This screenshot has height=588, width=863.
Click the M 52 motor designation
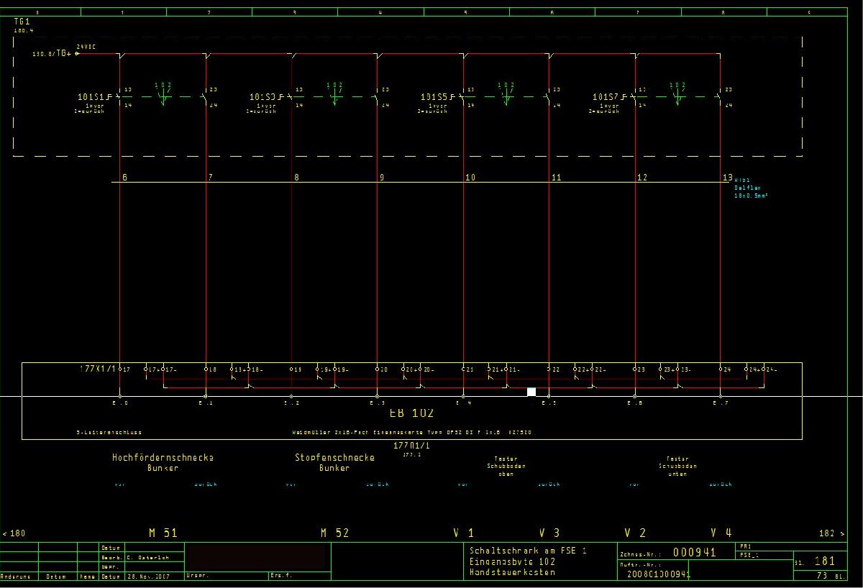(334, 533)
